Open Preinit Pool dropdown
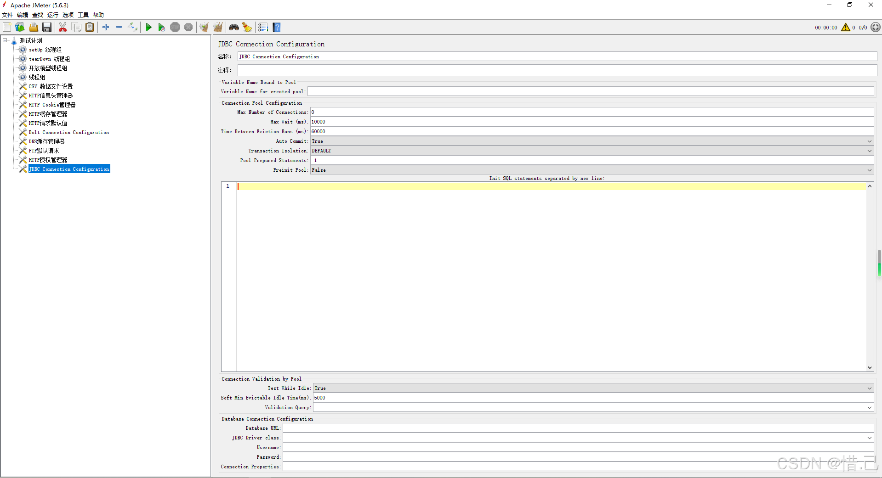This screenshot has height=478, width=882. (x=592, y=170)
